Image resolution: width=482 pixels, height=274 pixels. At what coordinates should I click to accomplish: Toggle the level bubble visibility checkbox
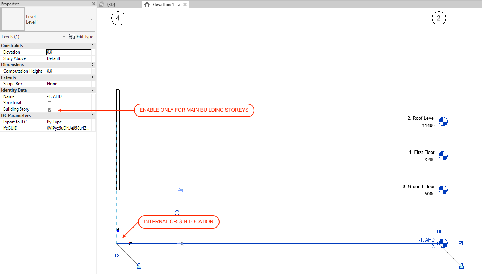pyautogui.click(x=461, y=243)
